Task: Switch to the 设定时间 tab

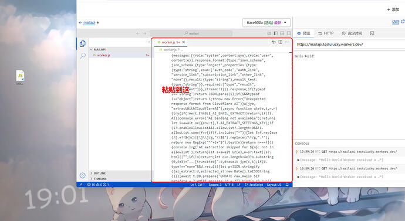Action: (x=352, y=33)
